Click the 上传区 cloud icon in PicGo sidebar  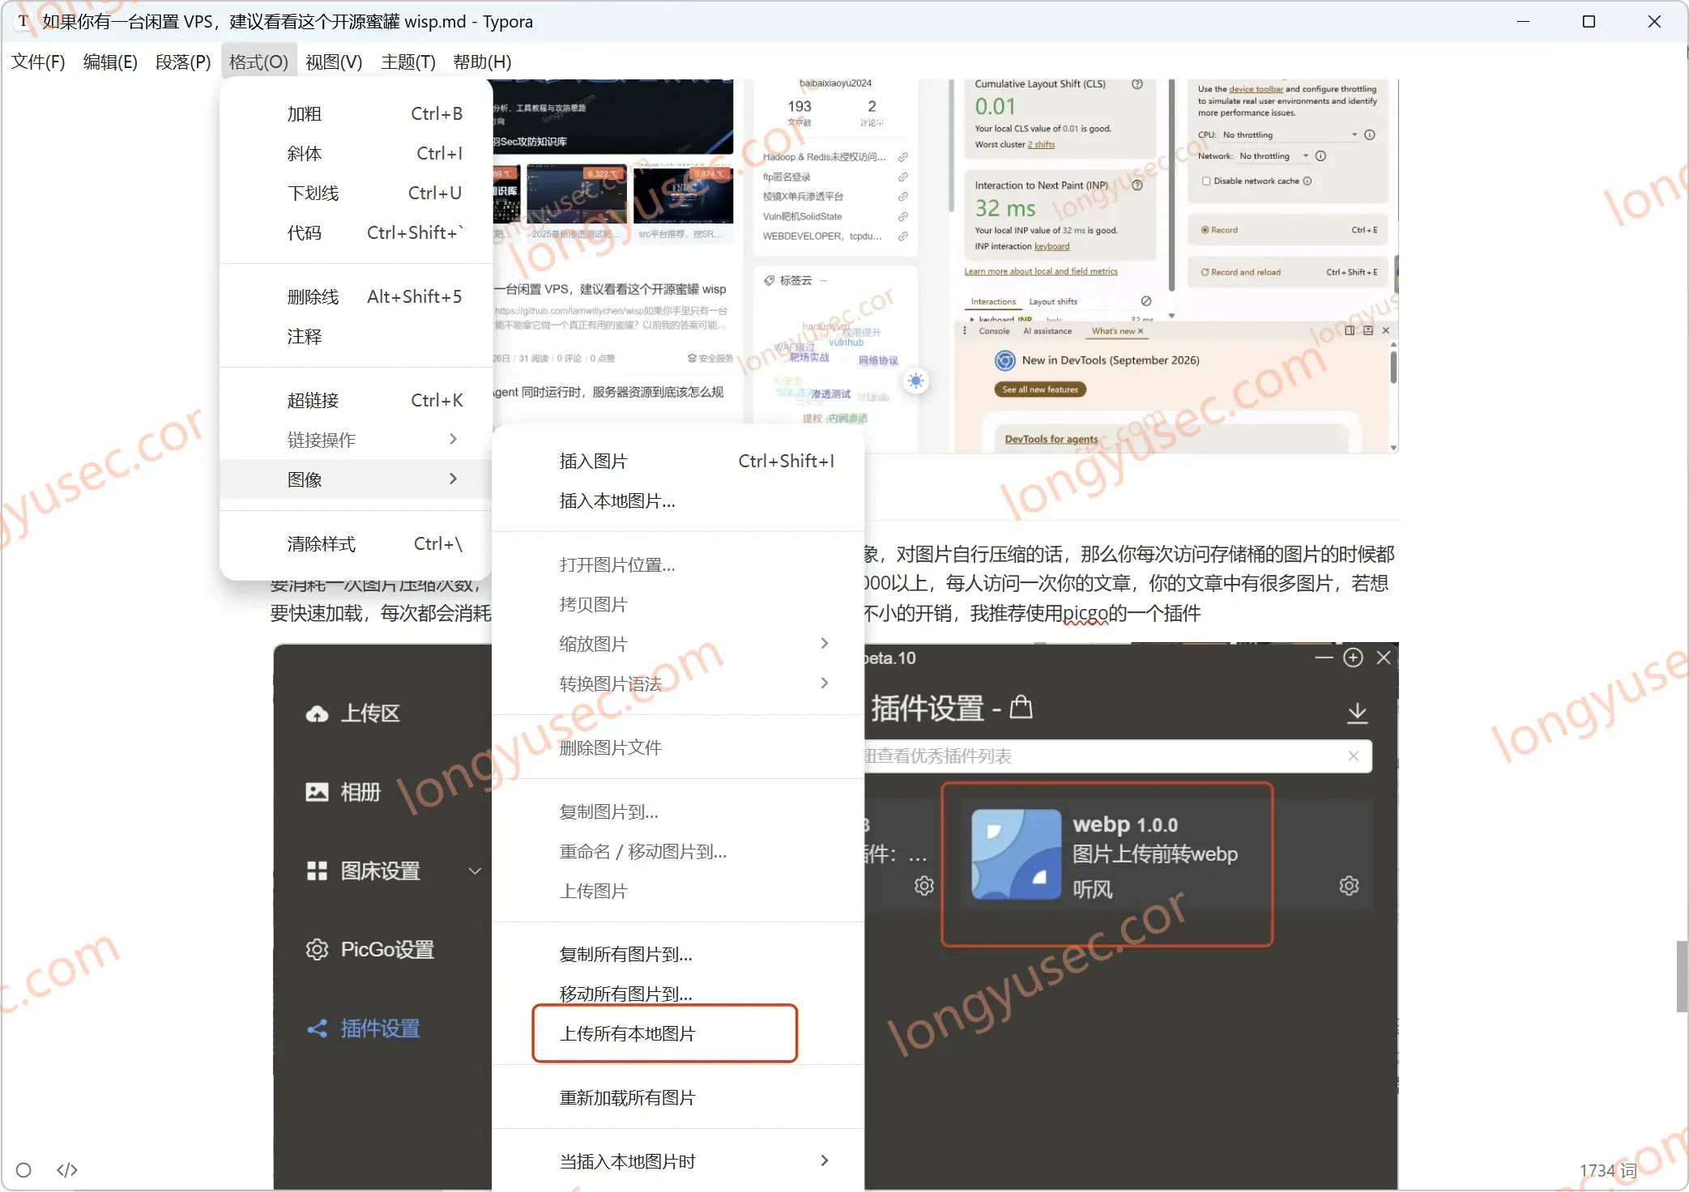pos(317,713)
